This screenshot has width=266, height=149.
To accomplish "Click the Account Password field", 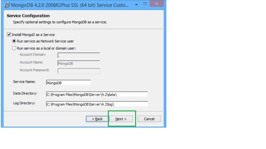I will 78,71.
